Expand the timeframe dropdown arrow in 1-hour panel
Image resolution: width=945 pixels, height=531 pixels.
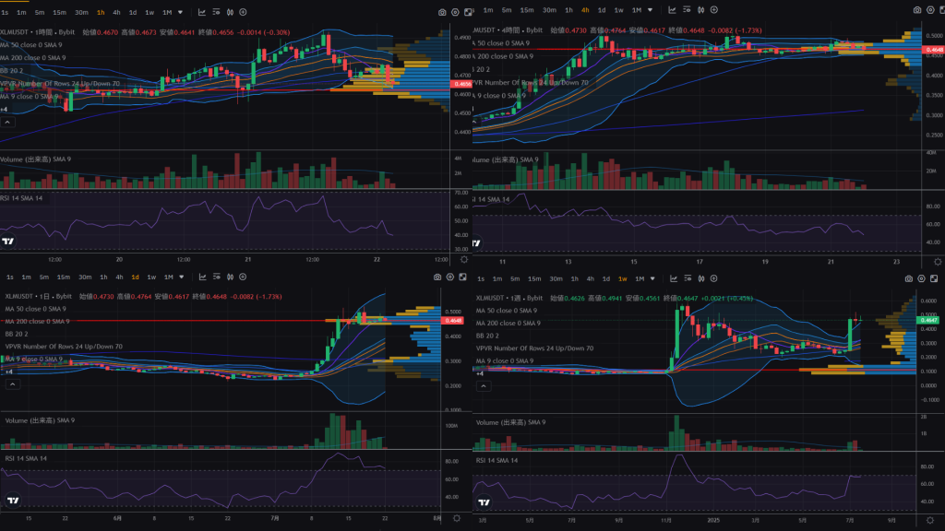point(180,12)
